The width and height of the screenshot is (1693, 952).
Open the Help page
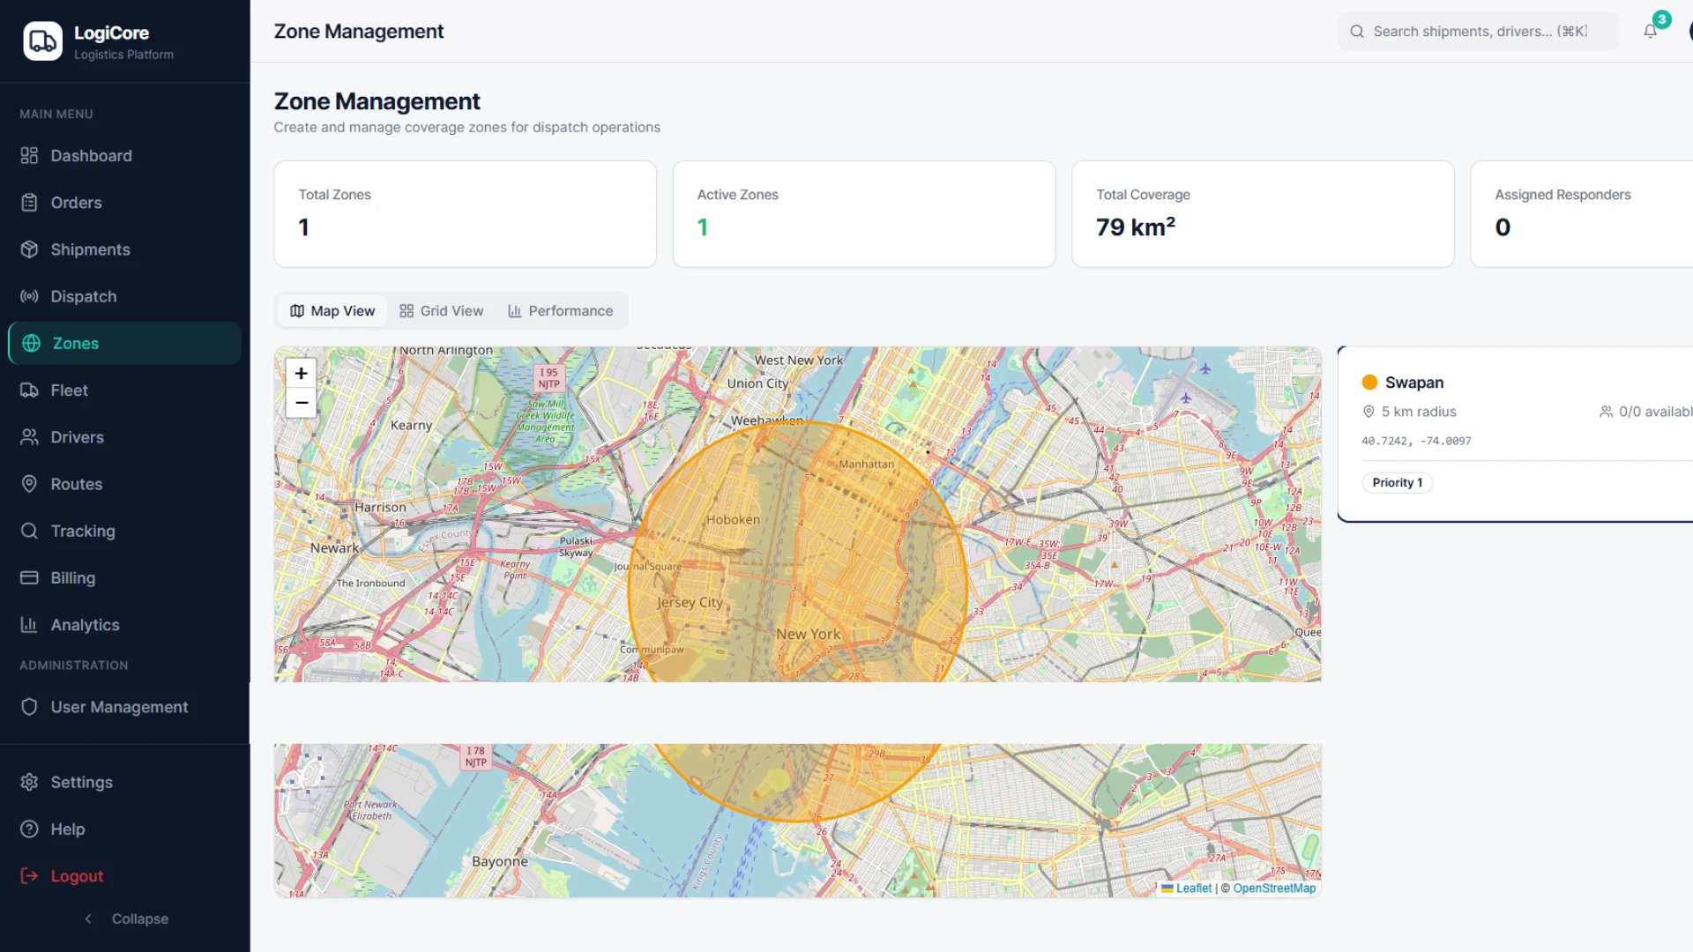click(x=124, y=829)
